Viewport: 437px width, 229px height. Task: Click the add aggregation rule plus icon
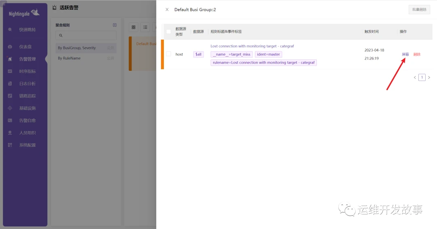(x=115, y=25)
